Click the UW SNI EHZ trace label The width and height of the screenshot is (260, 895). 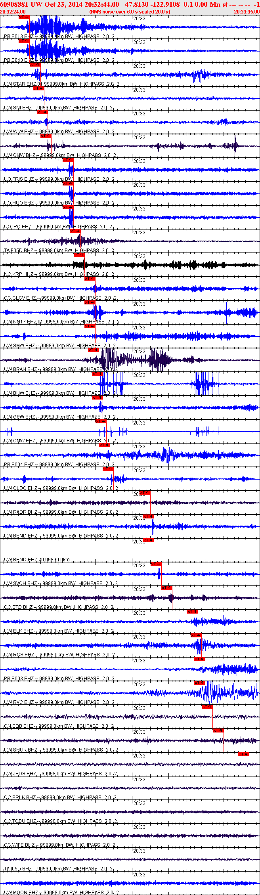58,108
